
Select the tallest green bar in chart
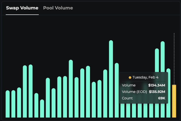tap(111, 79)
